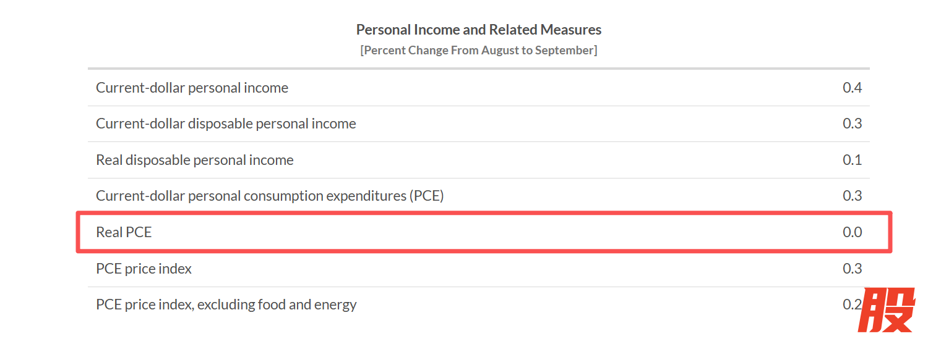Click the 0.4 value for personal income
The height and width of the screenshot is (344, 928).
(852, 88)
